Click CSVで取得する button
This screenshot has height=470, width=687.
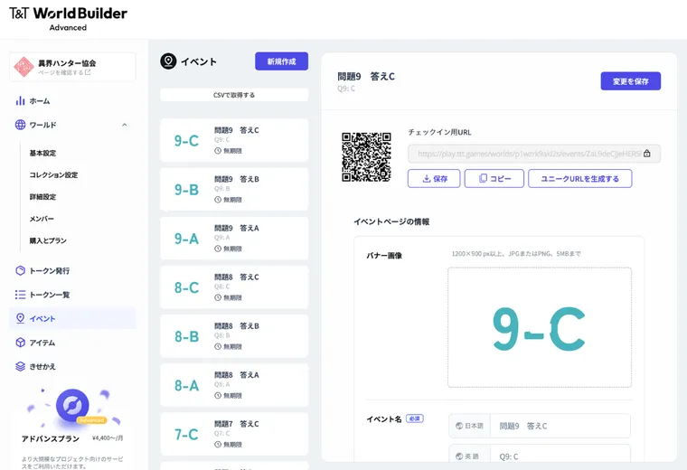point(234,95)
